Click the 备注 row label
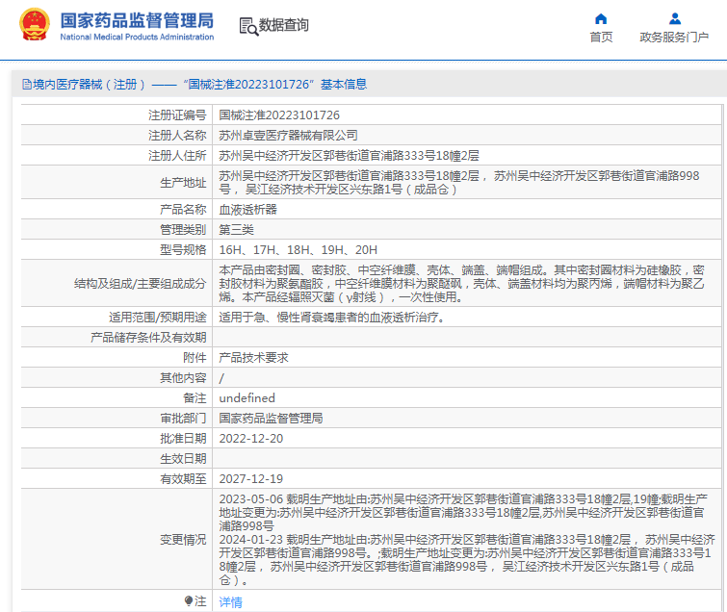The image size is (727, 612). click(195, 398)
